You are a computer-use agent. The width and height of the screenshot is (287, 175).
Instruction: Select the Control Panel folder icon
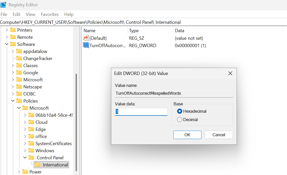(x=31, y=158)
